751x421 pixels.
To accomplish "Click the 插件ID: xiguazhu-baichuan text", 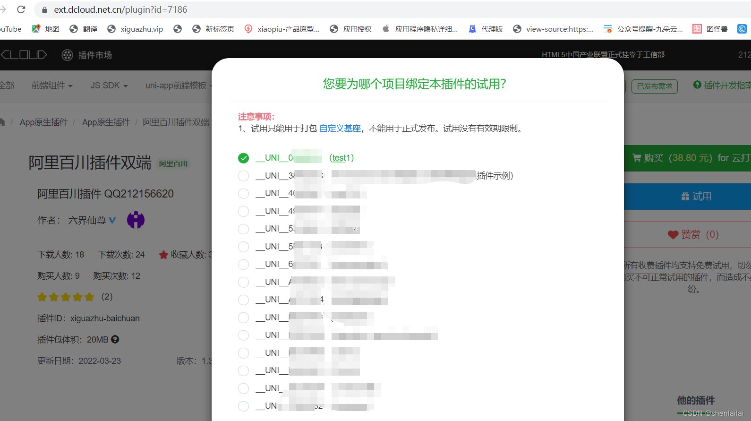I will 88,318.
